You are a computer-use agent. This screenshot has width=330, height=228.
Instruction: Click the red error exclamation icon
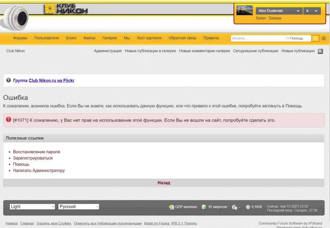click(9, 120)
